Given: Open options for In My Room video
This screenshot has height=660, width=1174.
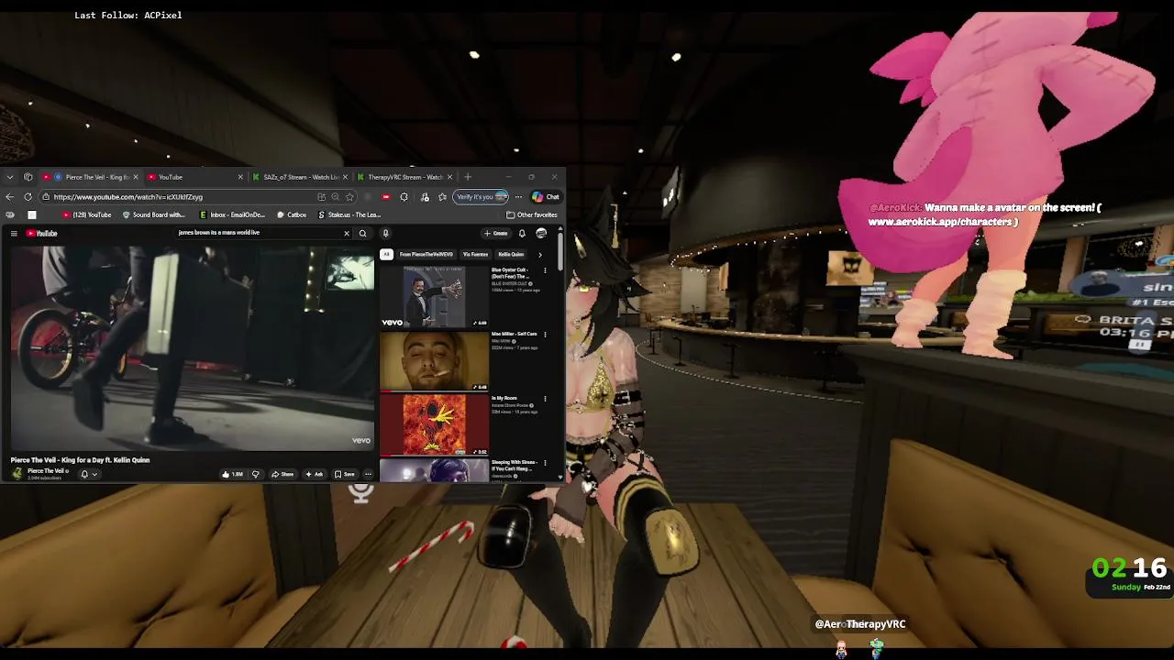Looking at the screenshot, I should click(x=545, y=399).
